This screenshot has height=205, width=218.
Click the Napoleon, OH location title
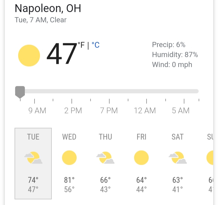pyautogui.click(x=48, y=8)
